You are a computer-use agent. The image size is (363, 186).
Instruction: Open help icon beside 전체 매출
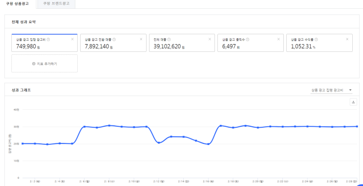[169, 40]
